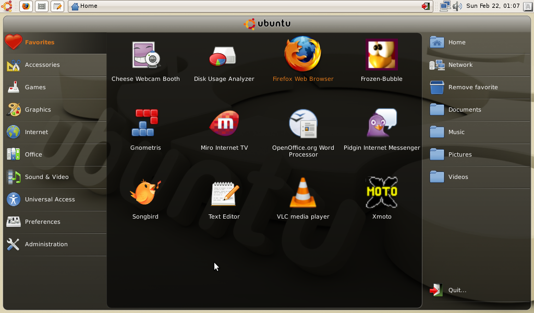Switch to the Accessories category
534x313 pixels.
pyautogui.click(x=55, y=65)
